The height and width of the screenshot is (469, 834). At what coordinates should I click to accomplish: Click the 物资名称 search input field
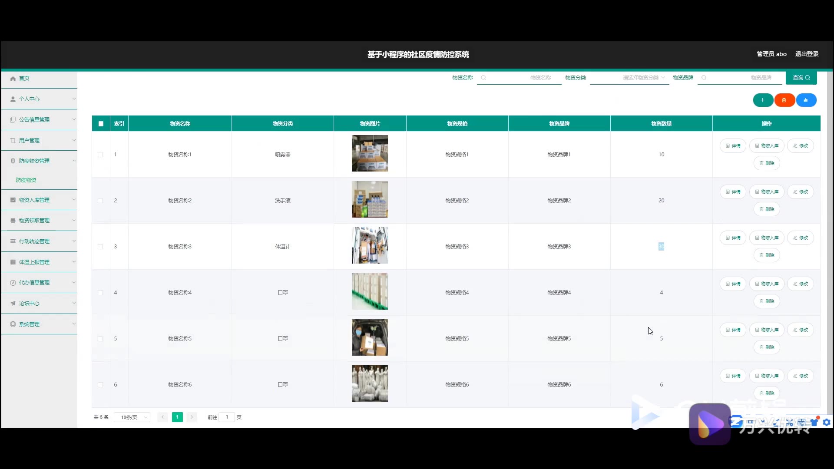coord(519,78)
